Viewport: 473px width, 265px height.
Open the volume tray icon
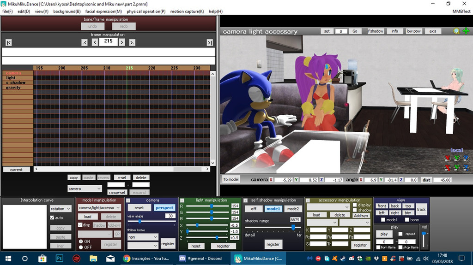click(426, 259)
